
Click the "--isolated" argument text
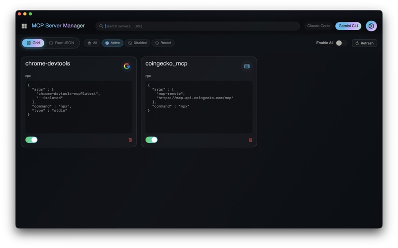49,98
